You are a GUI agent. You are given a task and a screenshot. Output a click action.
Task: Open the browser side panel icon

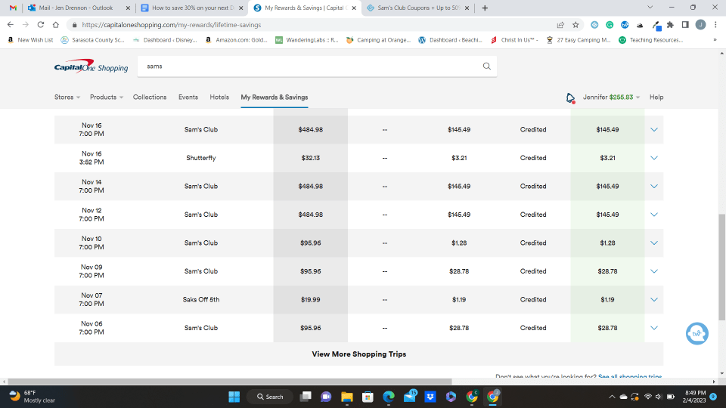coord(685,24)
